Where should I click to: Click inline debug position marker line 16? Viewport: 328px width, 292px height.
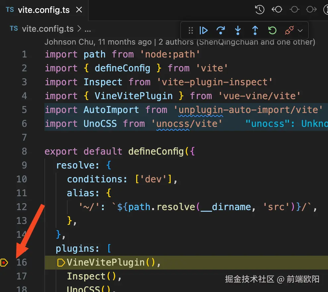click(x=61, y=263)
